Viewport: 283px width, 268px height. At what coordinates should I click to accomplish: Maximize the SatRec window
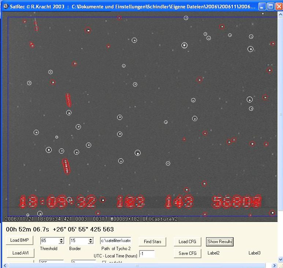(x=270, y=7)
